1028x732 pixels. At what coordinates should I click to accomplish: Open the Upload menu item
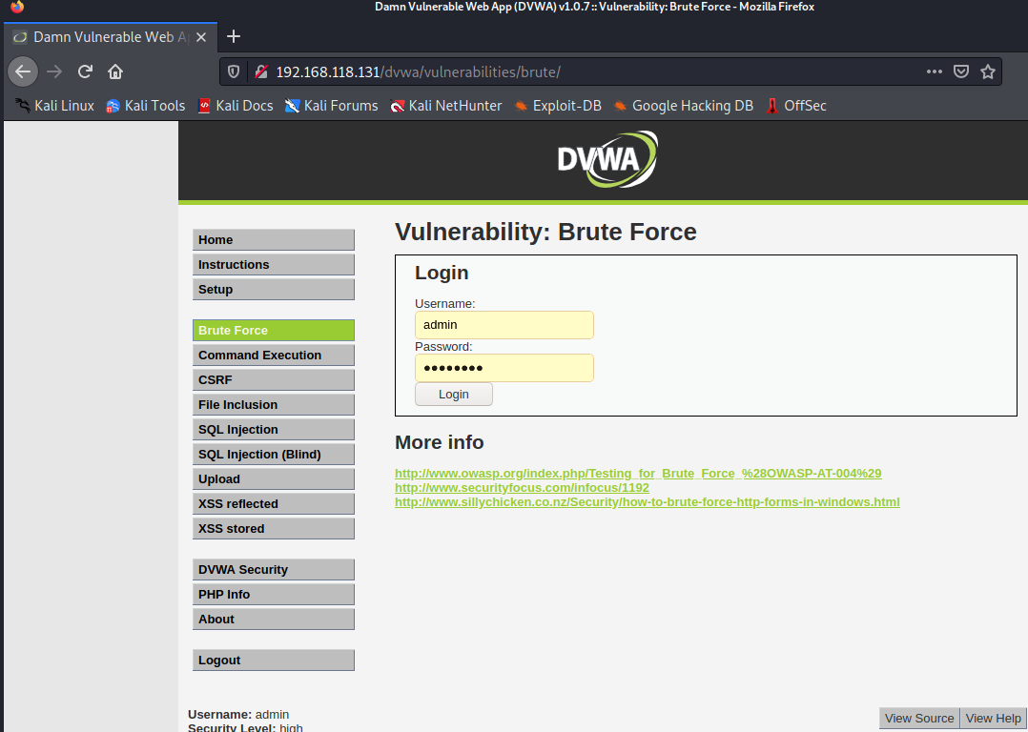274,479
